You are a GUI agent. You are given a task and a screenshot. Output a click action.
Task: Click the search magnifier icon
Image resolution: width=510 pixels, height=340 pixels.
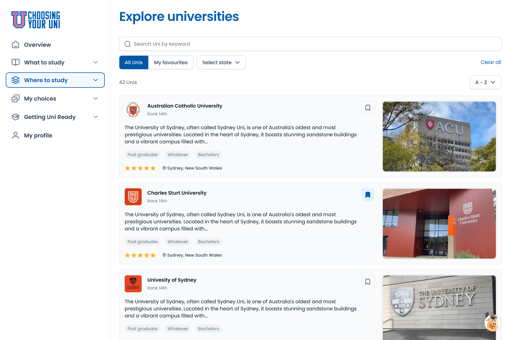tap(127, 44)
